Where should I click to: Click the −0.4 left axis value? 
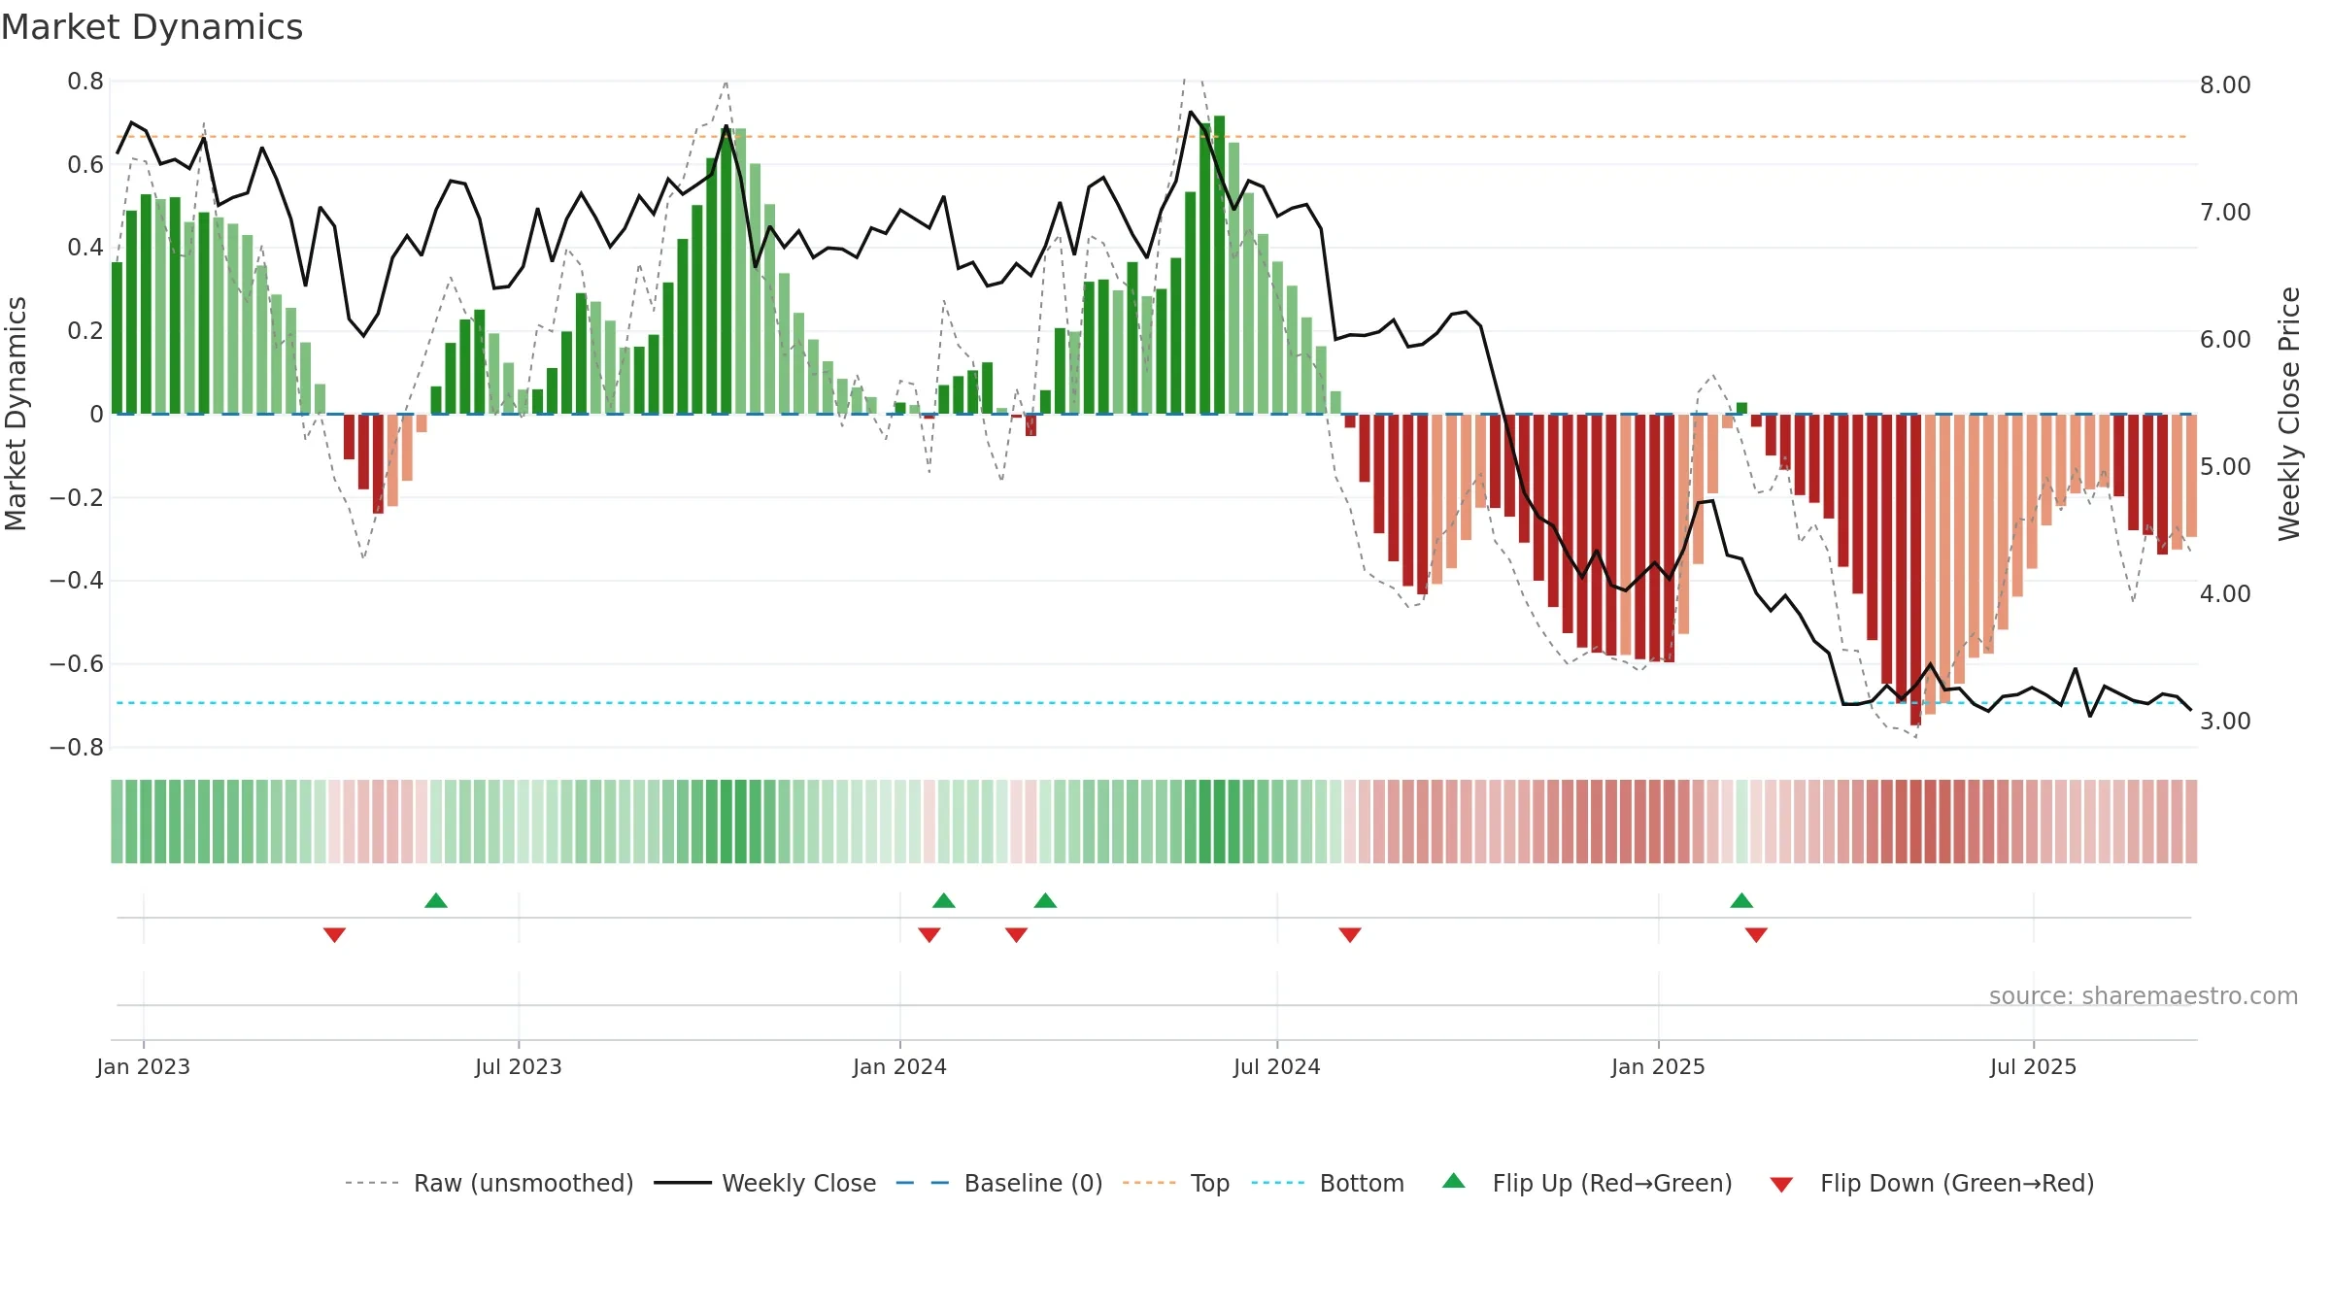tap(77, 581)
